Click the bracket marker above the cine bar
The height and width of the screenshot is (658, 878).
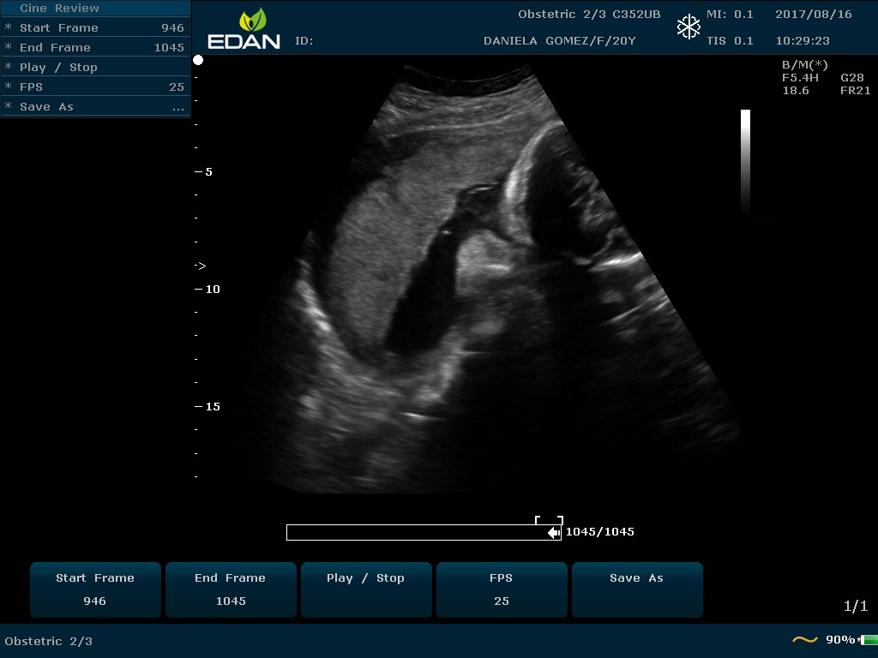click(x=549, y=519)
